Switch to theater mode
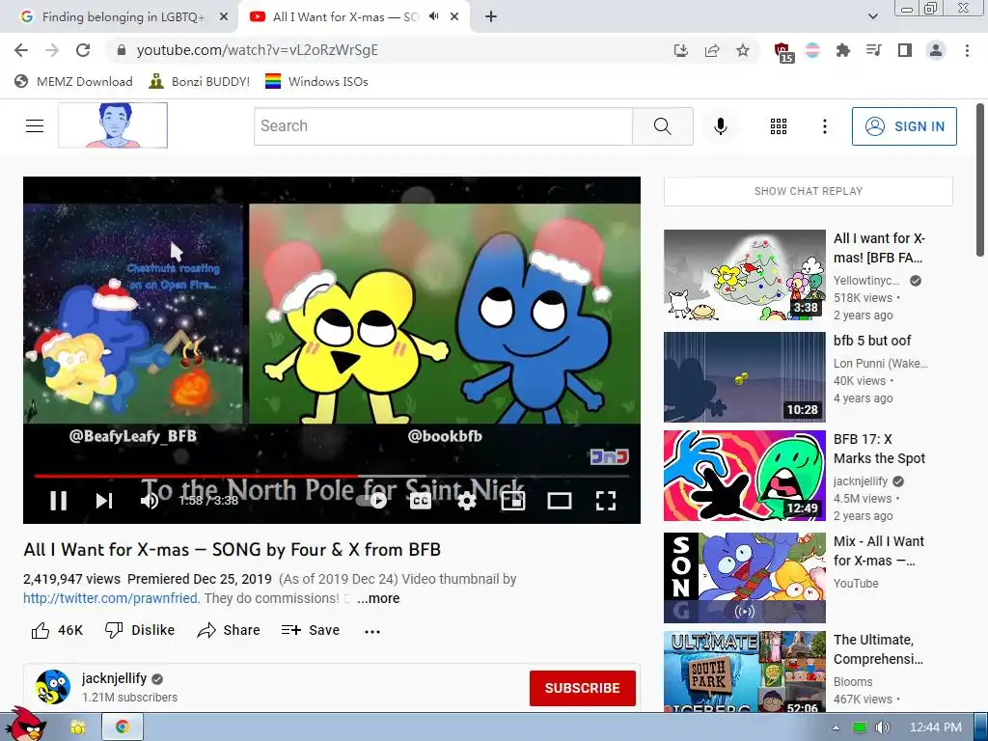The height and width of the screenshot is (741, 988). tap(560, 501)
